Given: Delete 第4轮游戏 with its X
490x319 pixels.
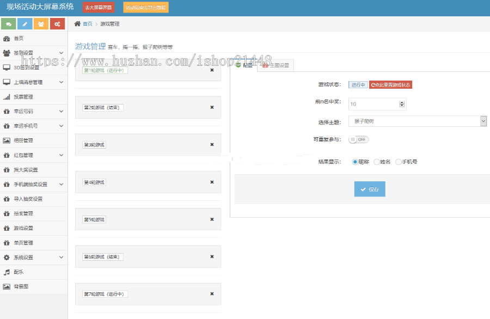Looking at the screenshot, I should (212, 182).
